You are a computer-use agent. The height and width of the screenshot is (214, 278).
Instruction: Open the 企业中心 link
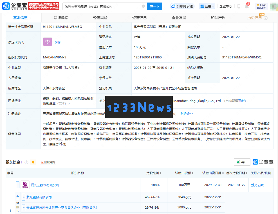click(x=225, y=6)
